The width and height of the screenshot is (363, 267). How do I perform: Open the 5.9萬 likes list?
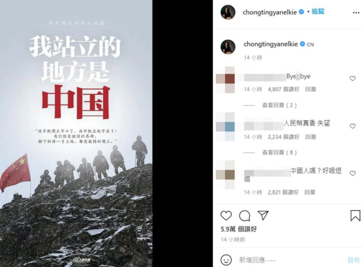coord(239,229)
